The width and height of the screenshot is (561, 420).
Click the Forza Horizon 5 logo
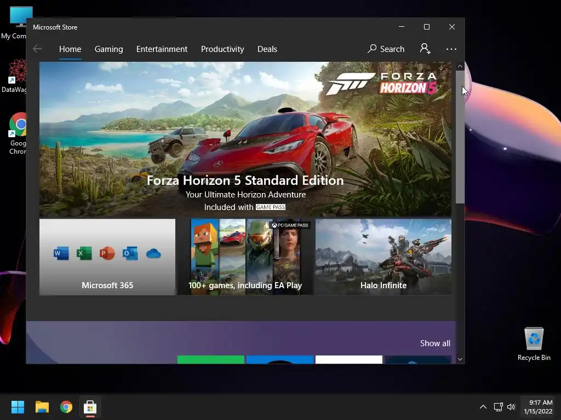[382, 84]
